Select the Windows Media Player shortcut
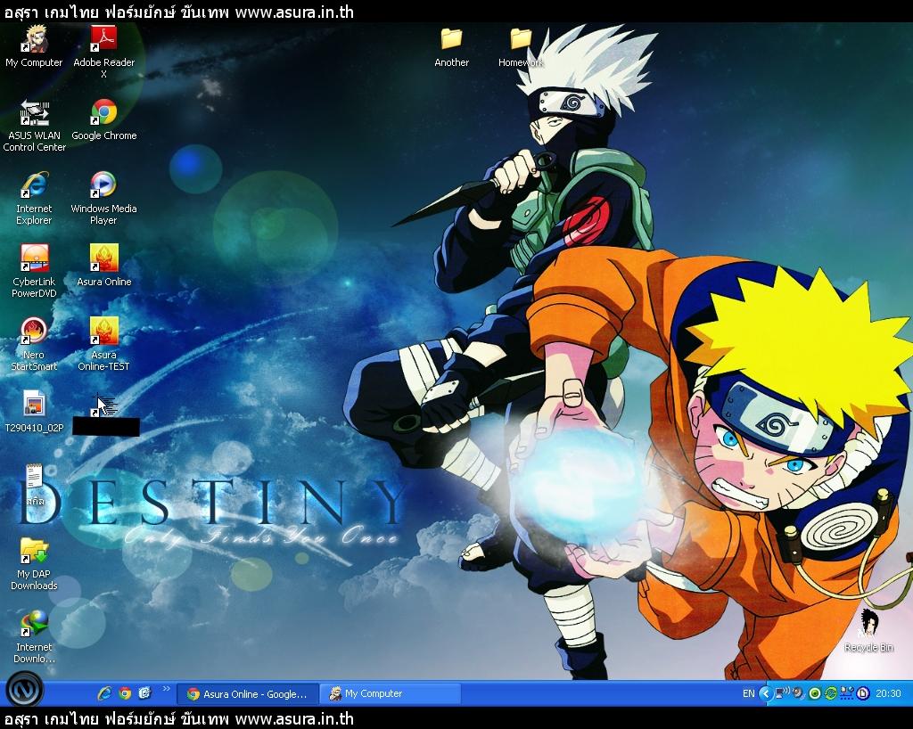The height and width of the screenshot is (729, 913). 103,199
